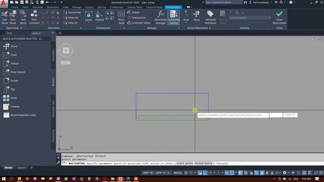
Task: Open Point parameter dropdown arrow
Action: pyautogui.click(x=186, y=23)
